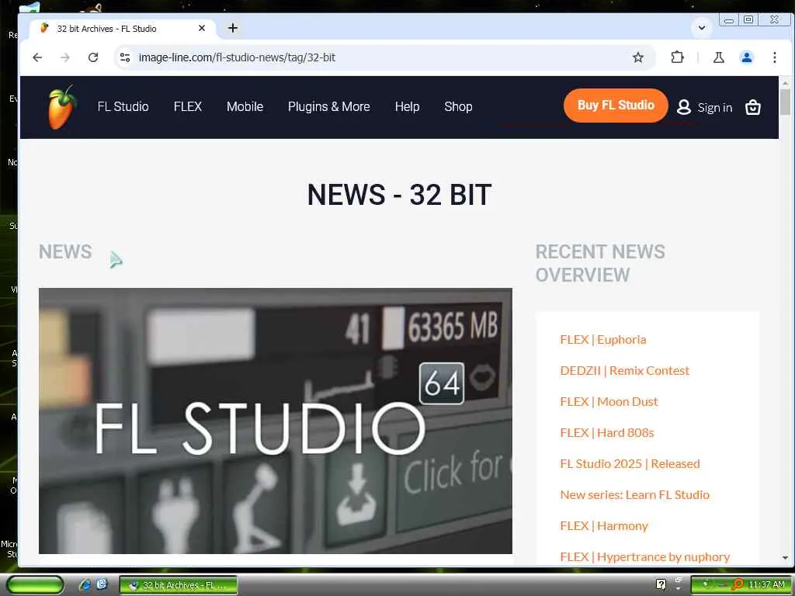795x596 pixels.
Task: Focus the address bar URL
Action: (237, 57)
